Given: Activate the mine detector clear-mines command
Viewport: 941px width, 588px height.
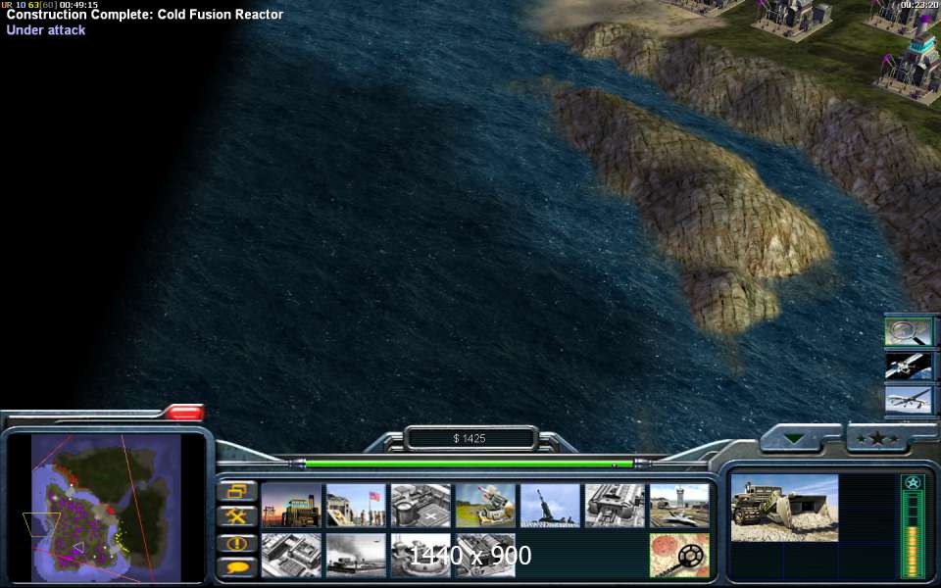Looking at the screenshot, I should click(x=680, y=556).
